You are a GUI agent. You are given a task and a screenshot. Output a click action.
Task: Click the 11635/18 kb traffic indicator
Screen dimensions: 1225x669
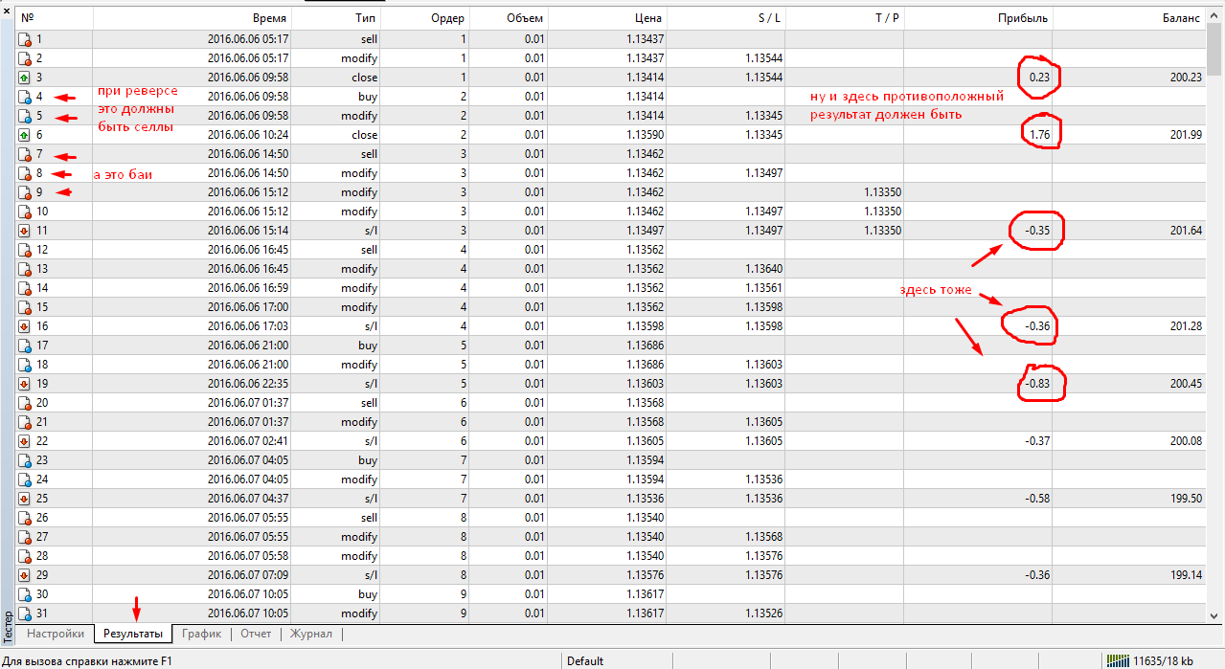(1163, 660)
